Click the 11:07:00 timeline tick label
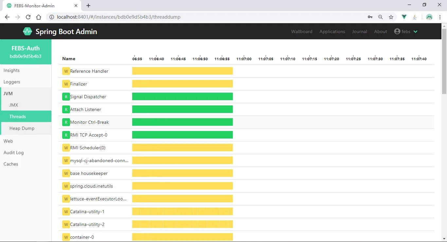The image size is (447, 242). tap(244, 59)
